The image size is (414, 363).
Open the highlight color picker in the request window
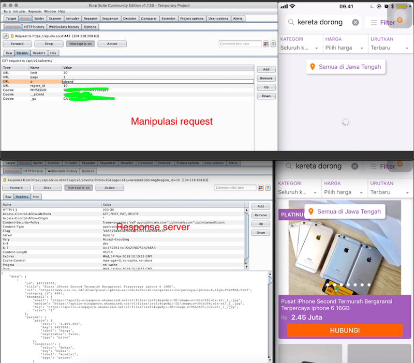tap(266, 44)
